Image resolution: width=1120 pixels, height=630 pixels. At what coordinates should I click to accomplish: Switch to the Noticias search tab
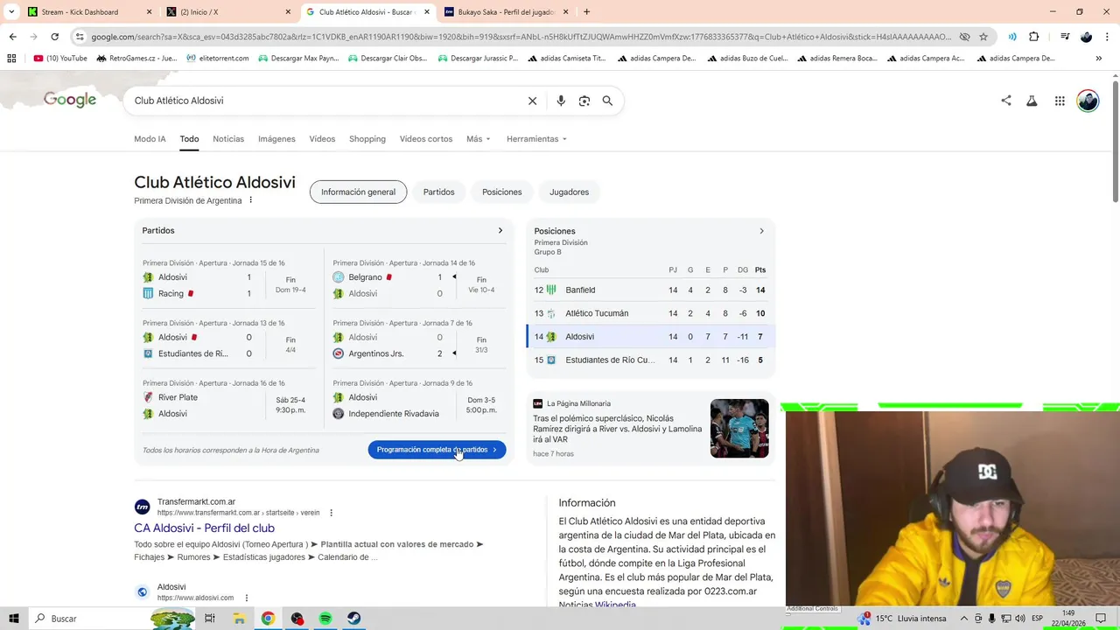(228, 139)
